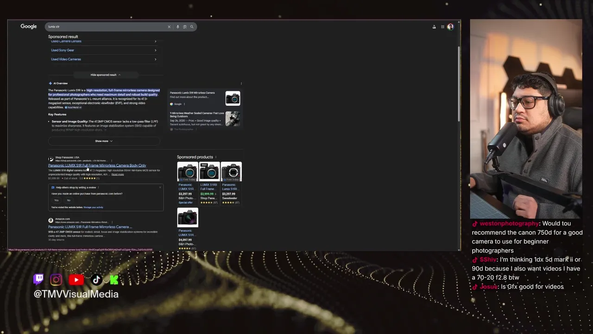Expand Used Video Cameras row
The image size is (593, 334).
(x=104, y=59)
